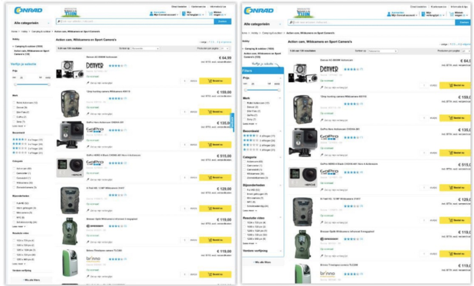Click the Bresser brand logo on right page
This screenshot has width=474, height=286.
click(x=329, y=239)
